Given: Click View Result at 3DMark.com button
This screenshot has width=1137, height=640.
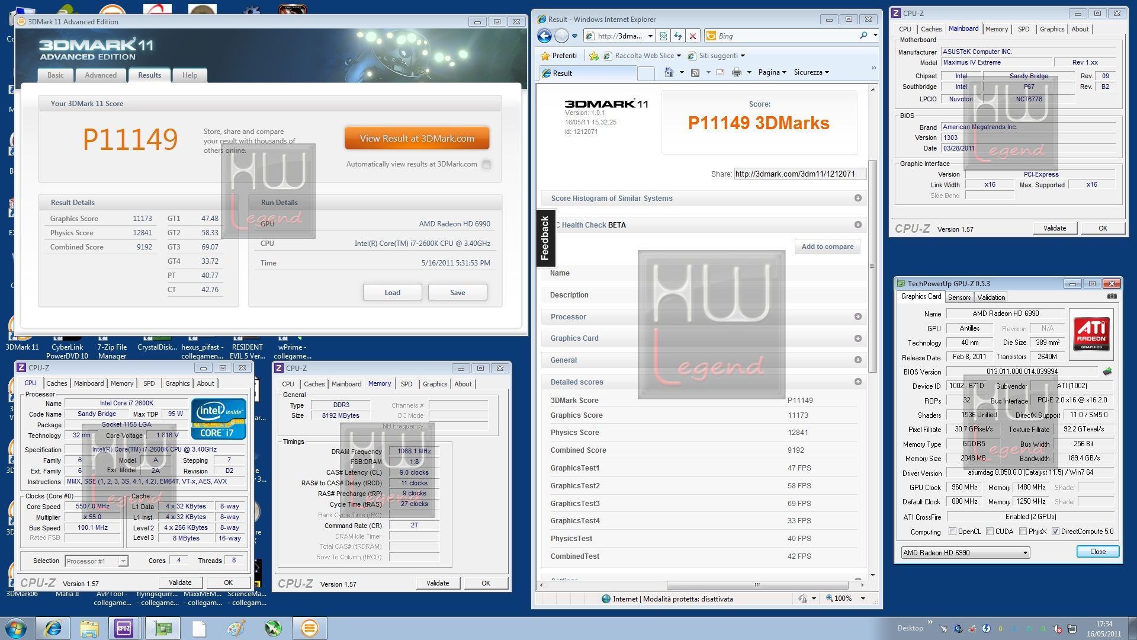Looking at the screenshot, I should [417, 139].
